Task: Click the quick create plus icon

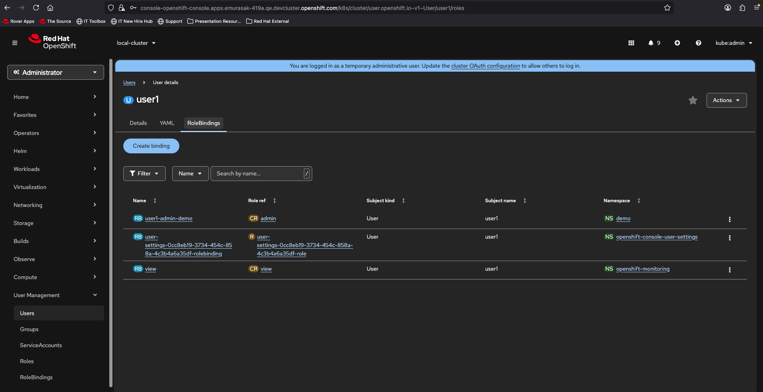Action: 677,43
